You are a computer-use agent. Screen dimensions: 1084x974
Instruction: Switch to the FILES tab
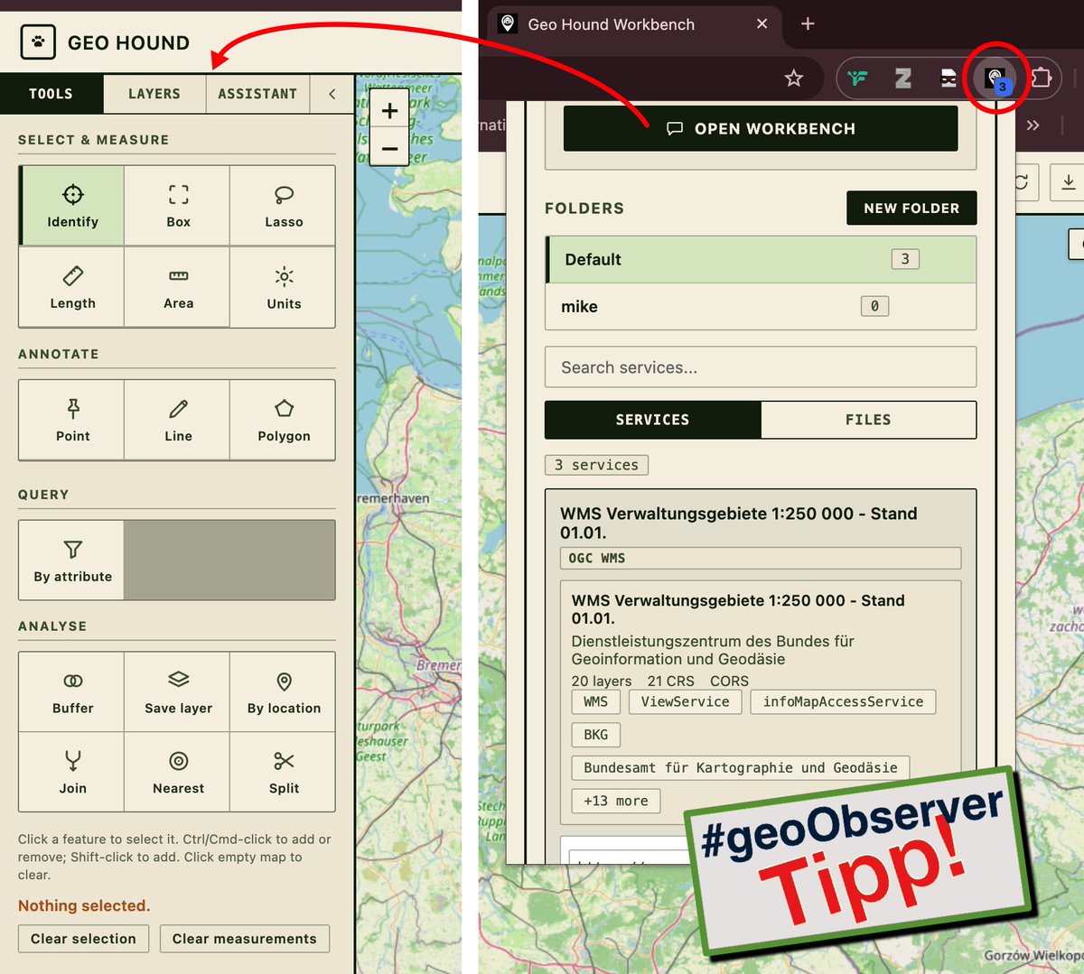pos(868,420)
